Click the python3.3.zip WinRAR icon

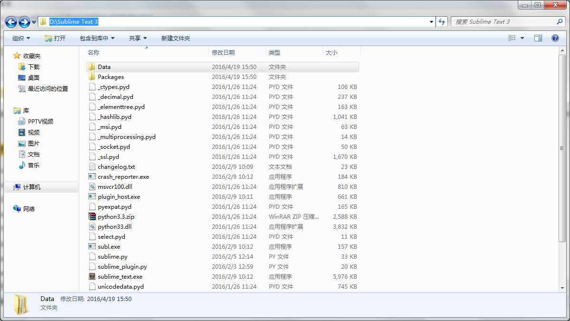92,217
